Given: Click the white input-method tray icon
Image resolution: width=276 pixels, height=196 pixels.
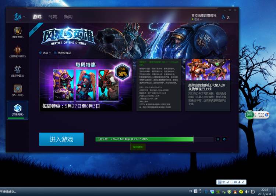Looking at the screenshot, I should click(195, 191).
